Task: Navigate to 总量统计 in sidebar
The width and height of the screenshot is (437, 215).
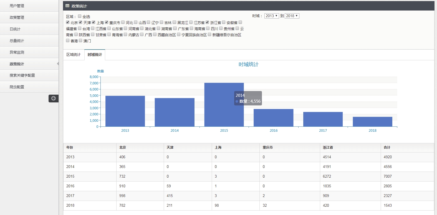Action: pyautogui.click(x=29, y=41)
